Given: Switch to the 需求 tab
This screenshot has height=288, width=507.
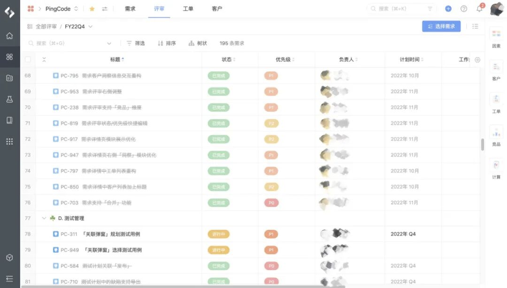Looking at the screenshot, I should tap(130, 8).
